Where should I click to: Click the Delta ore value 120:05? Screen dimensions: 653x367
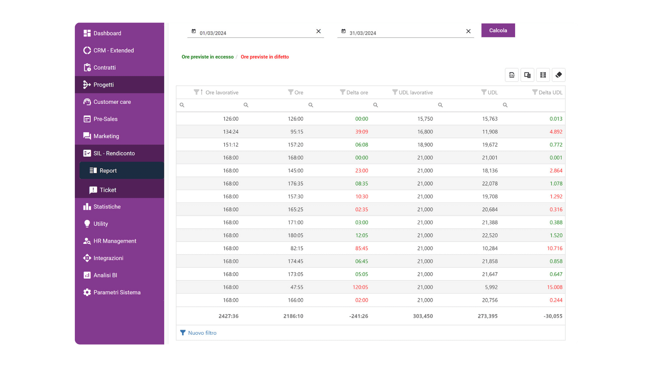(360, 287)
